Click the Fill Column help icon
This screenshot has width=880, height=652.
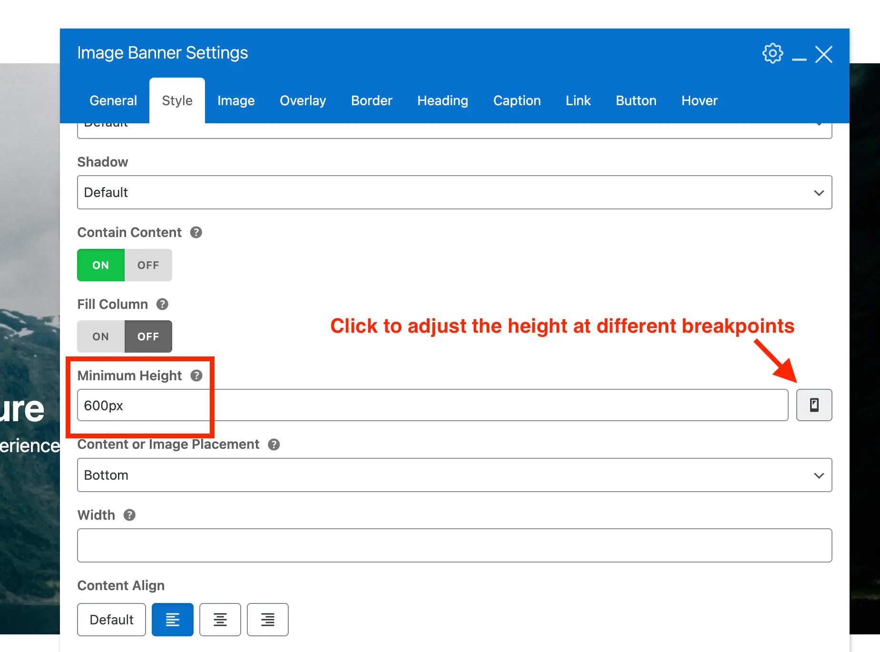162,304
